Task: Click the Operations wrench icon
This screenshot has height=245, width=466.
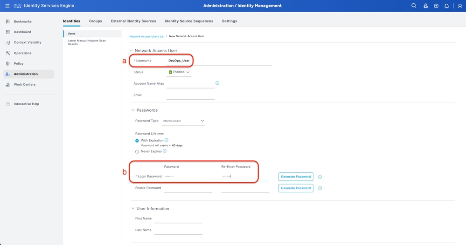Action: click(8, 53)
